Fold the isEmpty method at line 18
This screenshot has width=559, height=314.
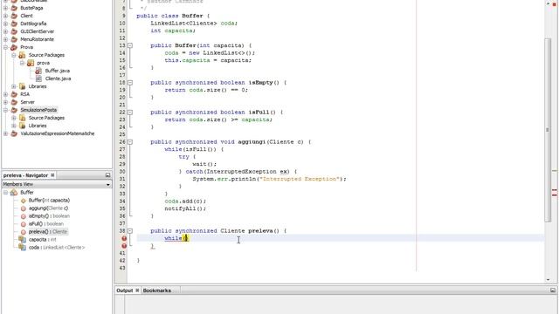(130, 83)
